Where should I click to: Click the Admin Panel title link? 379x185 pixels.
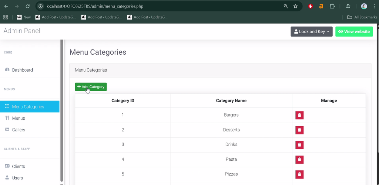(x=22, y=31)
